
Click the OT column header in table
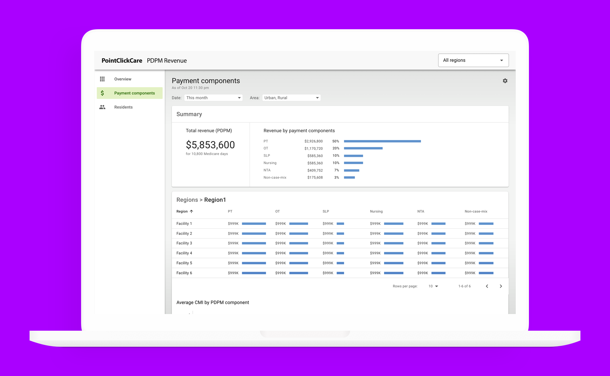pos(277,211)
